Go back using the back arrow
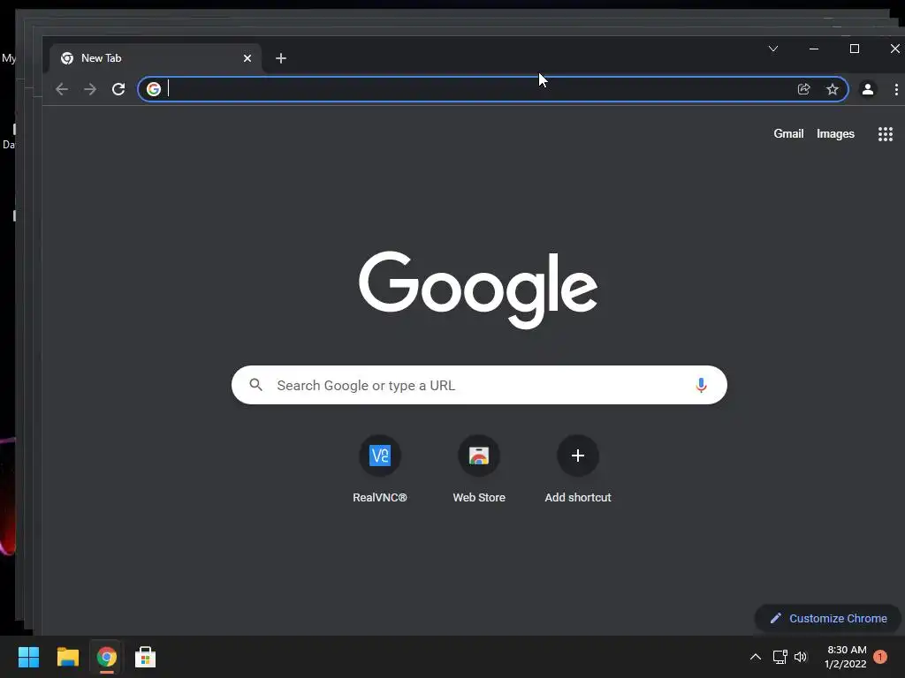 [62, 89]
